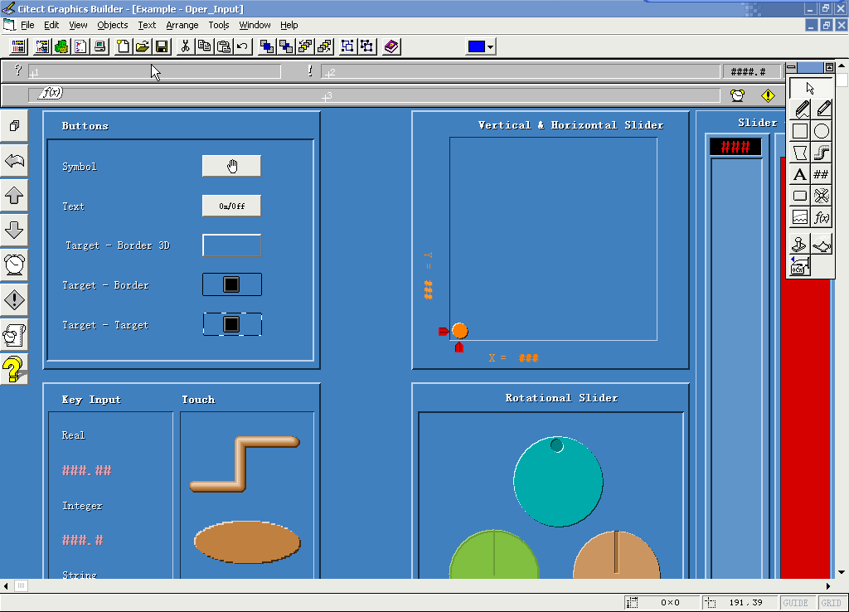Click the Send to Back icon
The image size is (849, 612).
click(286, 46)
